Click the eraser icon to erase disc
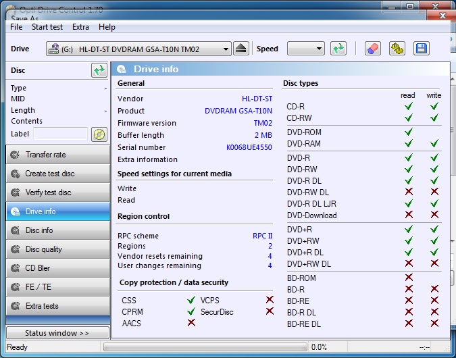The height and width of the screenshot is (358, 456). point(373,49)
